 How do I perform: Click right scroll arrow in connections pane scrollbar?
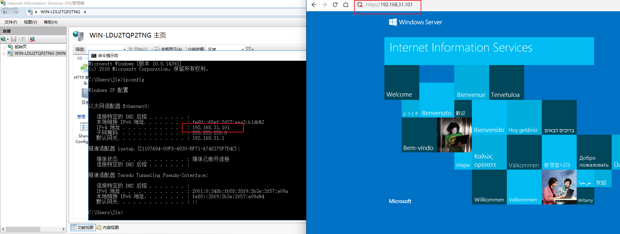click(64, 229)
